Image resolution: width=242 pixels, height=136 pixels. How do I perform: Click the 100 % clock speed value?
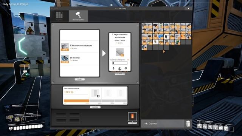coord(69,92)
